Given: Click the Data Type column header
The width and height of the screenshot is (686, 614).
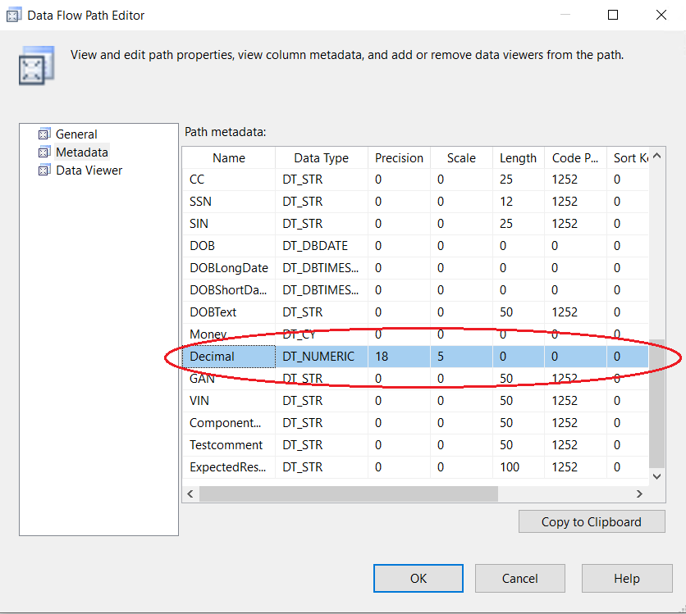Looking at the screenshot, I should 321,158.
